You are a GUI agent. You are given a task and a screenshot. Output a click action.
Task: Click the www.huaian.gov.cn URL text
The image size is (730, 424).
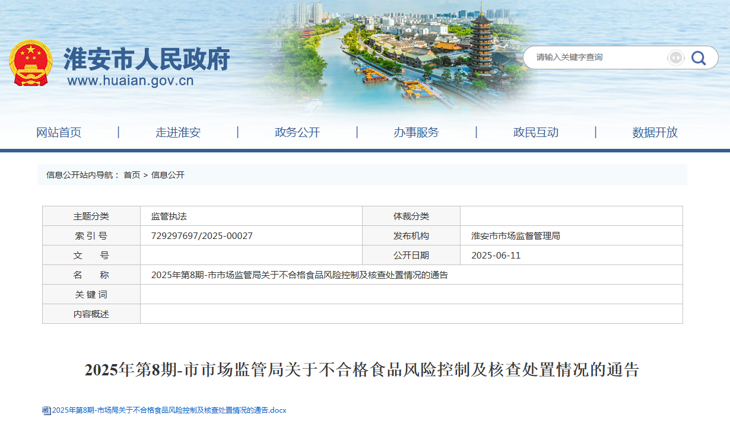(x=131, y=81)
